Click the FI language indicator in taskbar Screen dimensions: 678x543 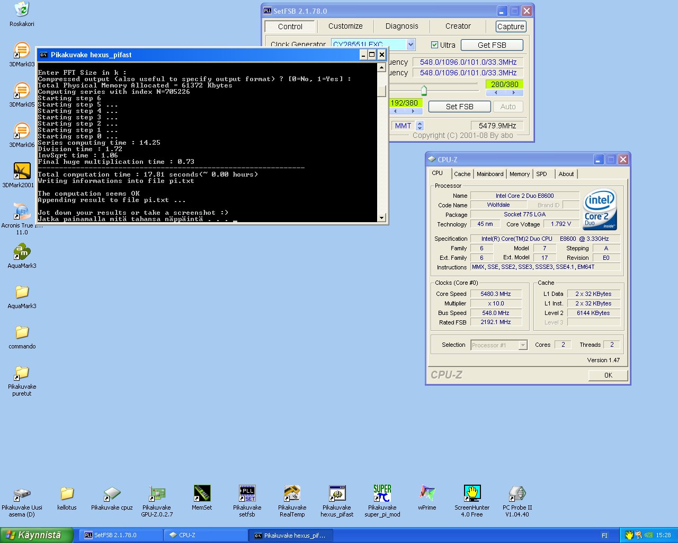604,536
